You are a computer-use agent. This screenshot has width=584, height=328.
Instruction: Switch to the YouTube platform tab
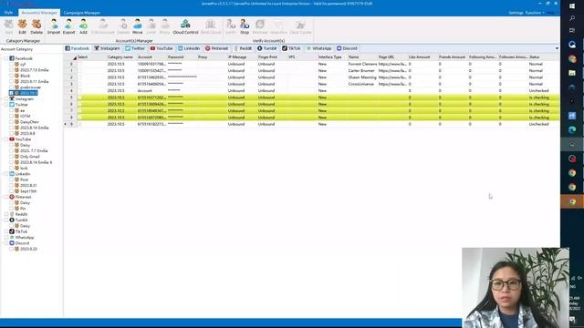pos(162,48)
